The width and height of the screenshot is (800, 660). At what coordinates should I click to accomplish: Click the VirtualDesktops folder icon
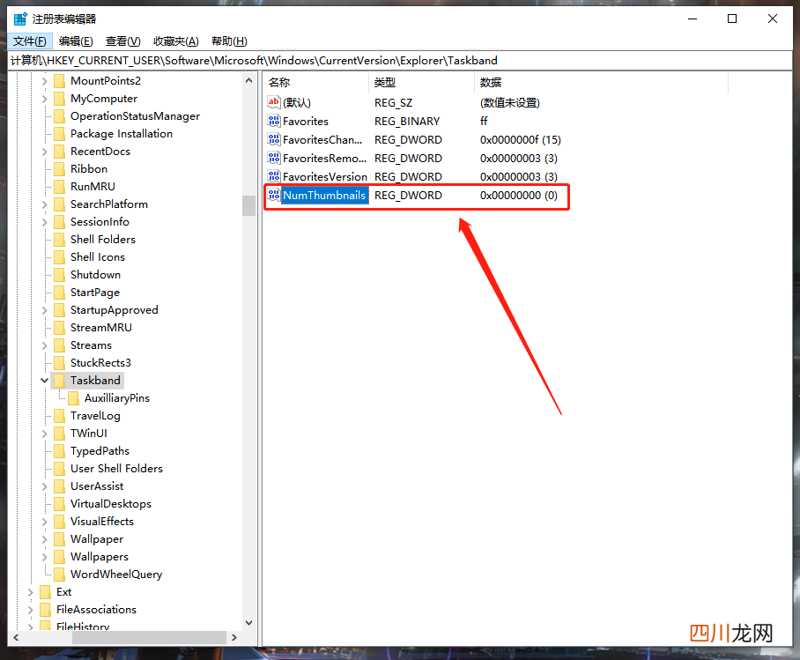click(60, 504)
